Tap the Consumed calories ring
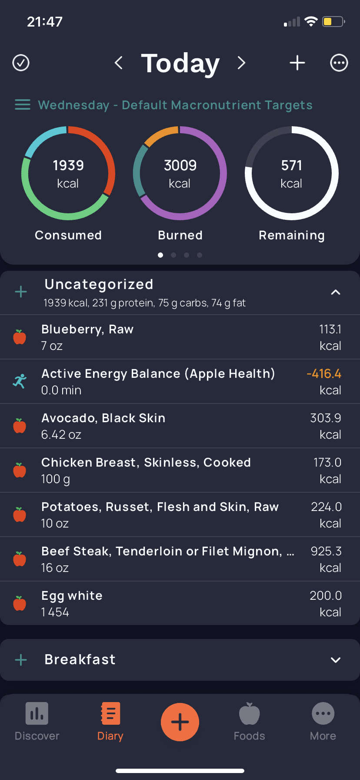The height and width of the screenshot is (780, 360). 68,173
